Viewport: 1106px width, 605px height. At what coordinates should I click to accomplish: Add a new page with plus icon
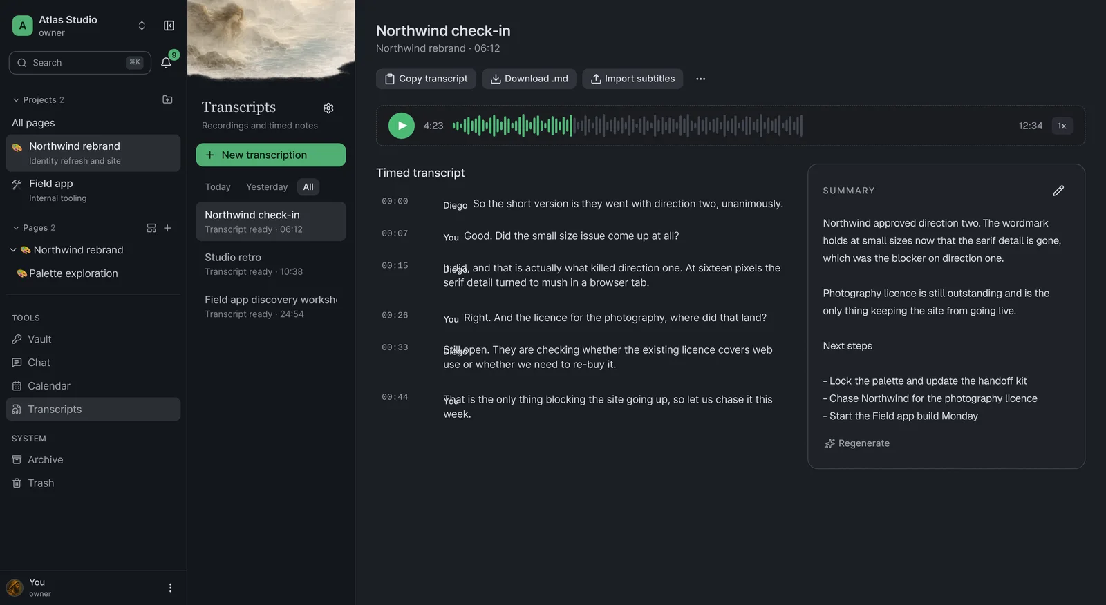(167, 228)
